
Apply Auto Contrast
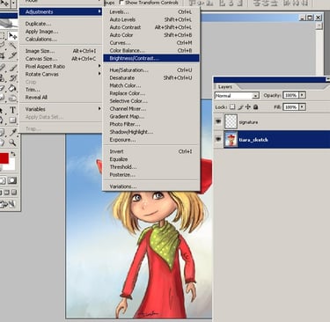pyautogui.click(x=151, y=27)
